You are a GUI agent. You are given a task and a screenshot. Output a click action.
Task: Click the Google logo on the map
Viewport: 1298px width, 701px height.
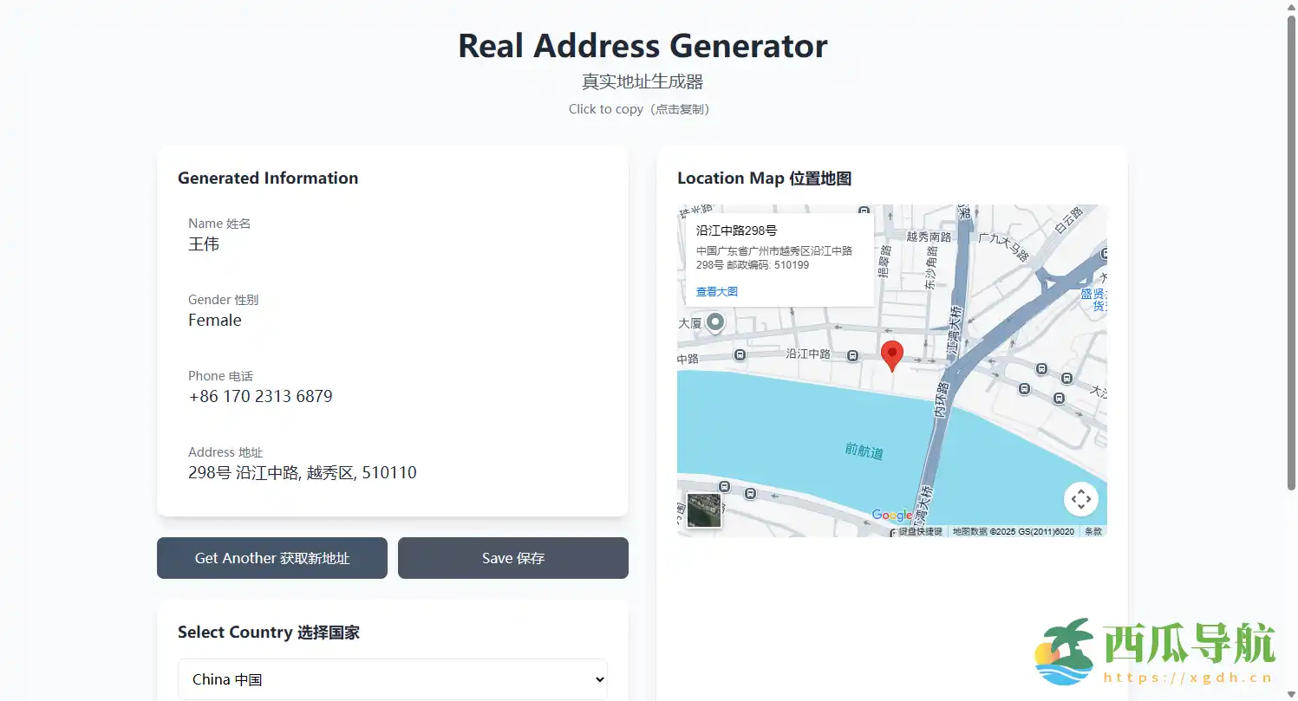[x=891, y=516]
